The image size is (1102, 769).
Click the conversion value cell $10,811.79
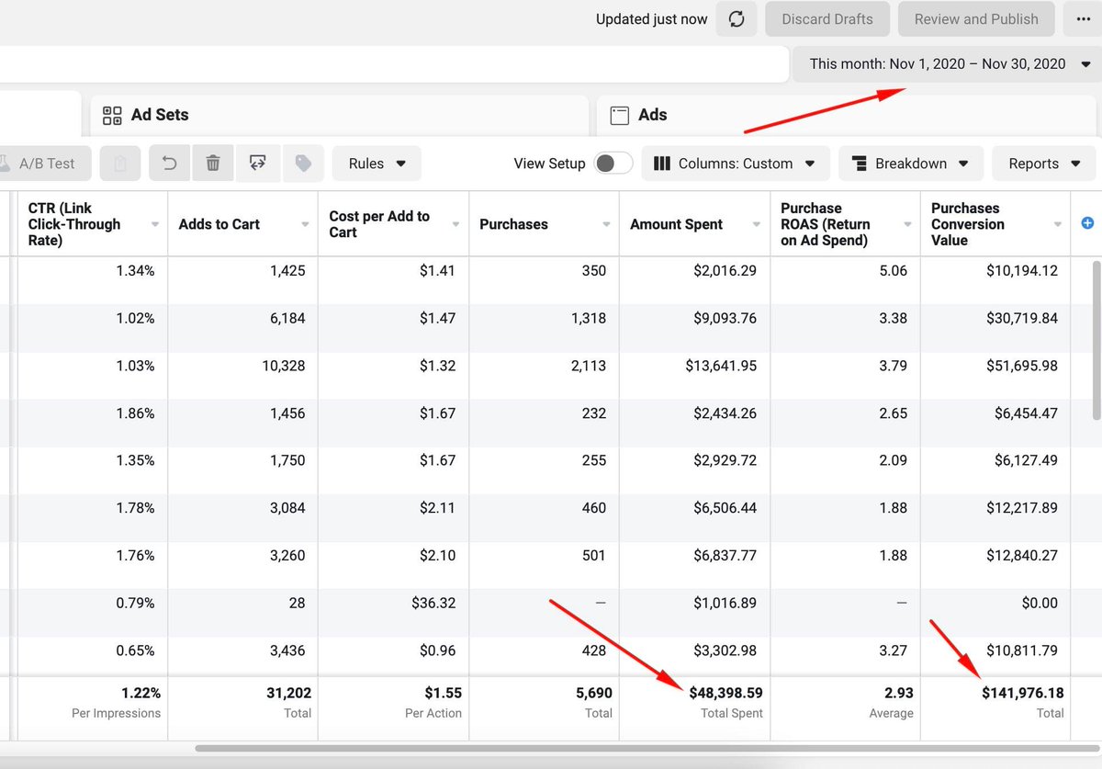click(x=1021, y=650)
